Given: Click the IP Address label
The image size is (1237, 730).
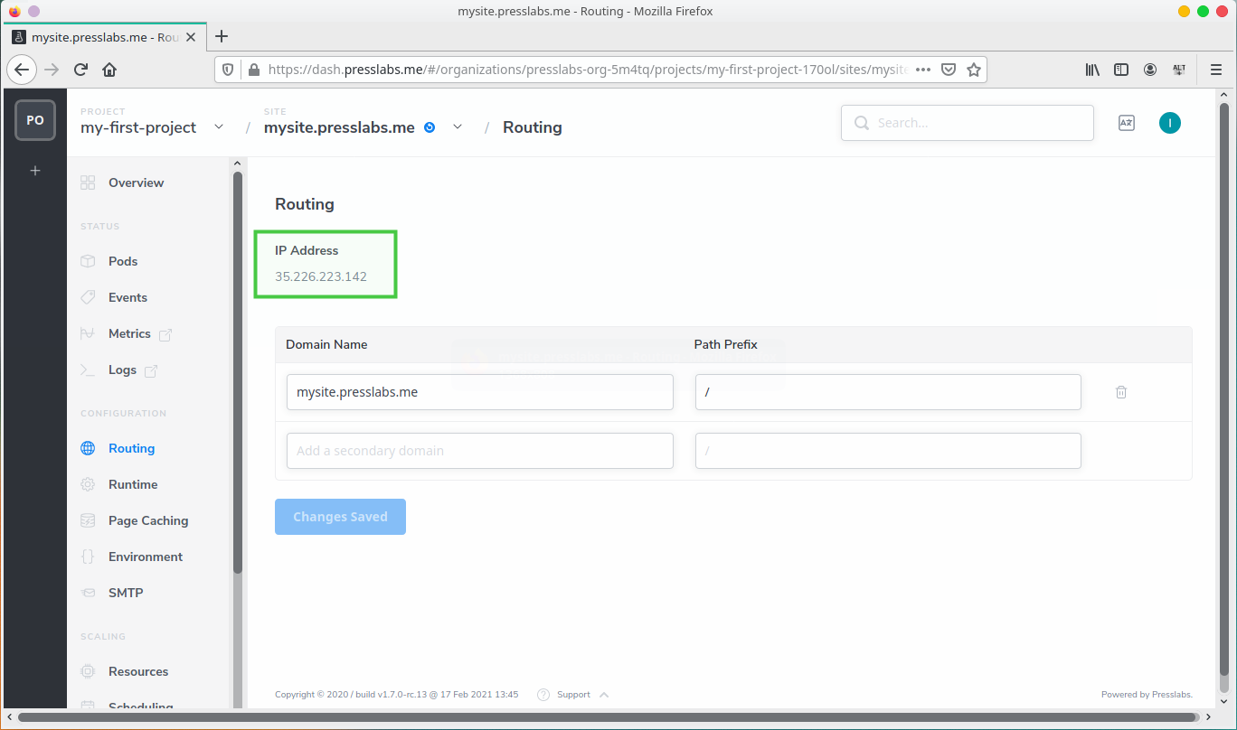Looking at the screenshot, I should click(x=307, y=250).
